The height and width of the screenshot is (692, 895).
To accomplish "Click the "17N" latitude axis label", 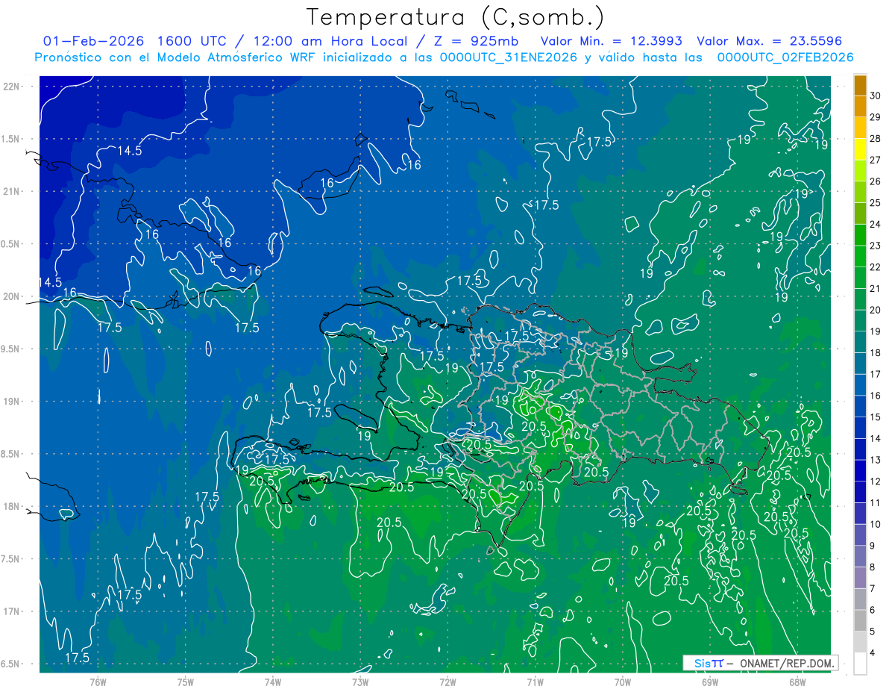I will point(10,611).
